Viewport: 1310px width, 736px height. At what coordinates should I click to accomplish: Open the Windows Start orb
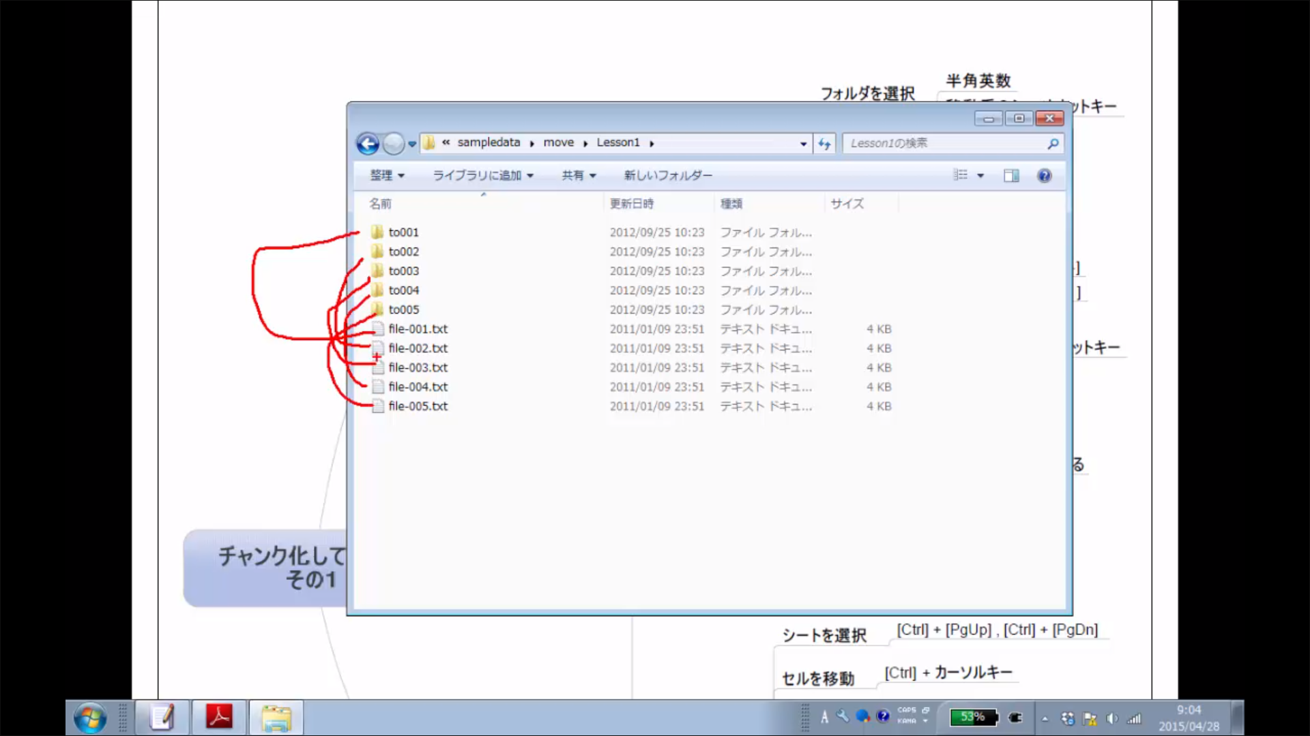click(x=89, y=718)
